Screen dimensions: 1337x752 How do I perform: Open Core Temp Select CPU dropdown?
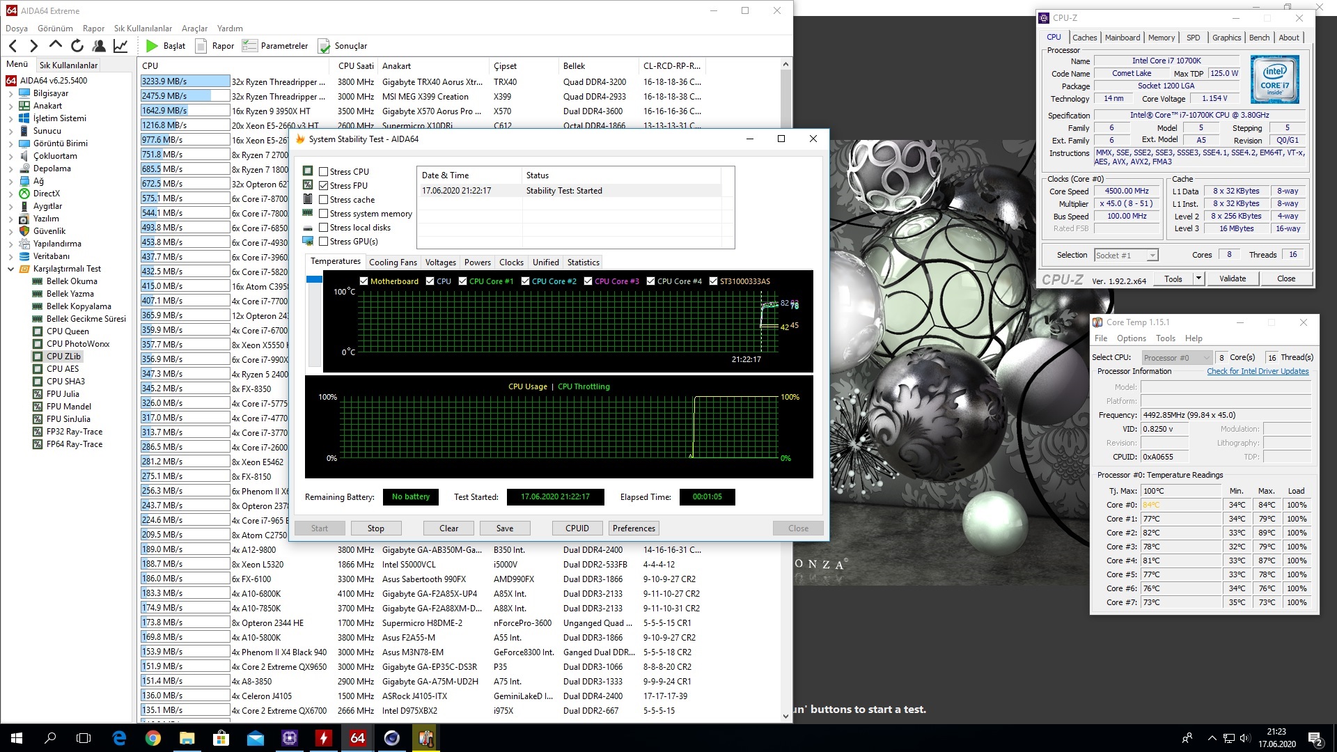coord(1177,358)
